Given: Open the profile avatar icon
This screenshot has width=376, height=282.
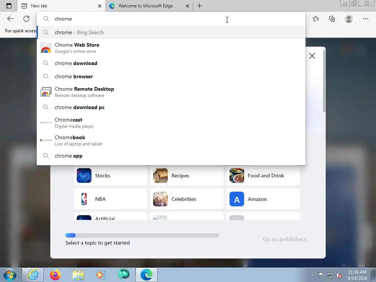Looking at the screenshot, I should point(349,19).
